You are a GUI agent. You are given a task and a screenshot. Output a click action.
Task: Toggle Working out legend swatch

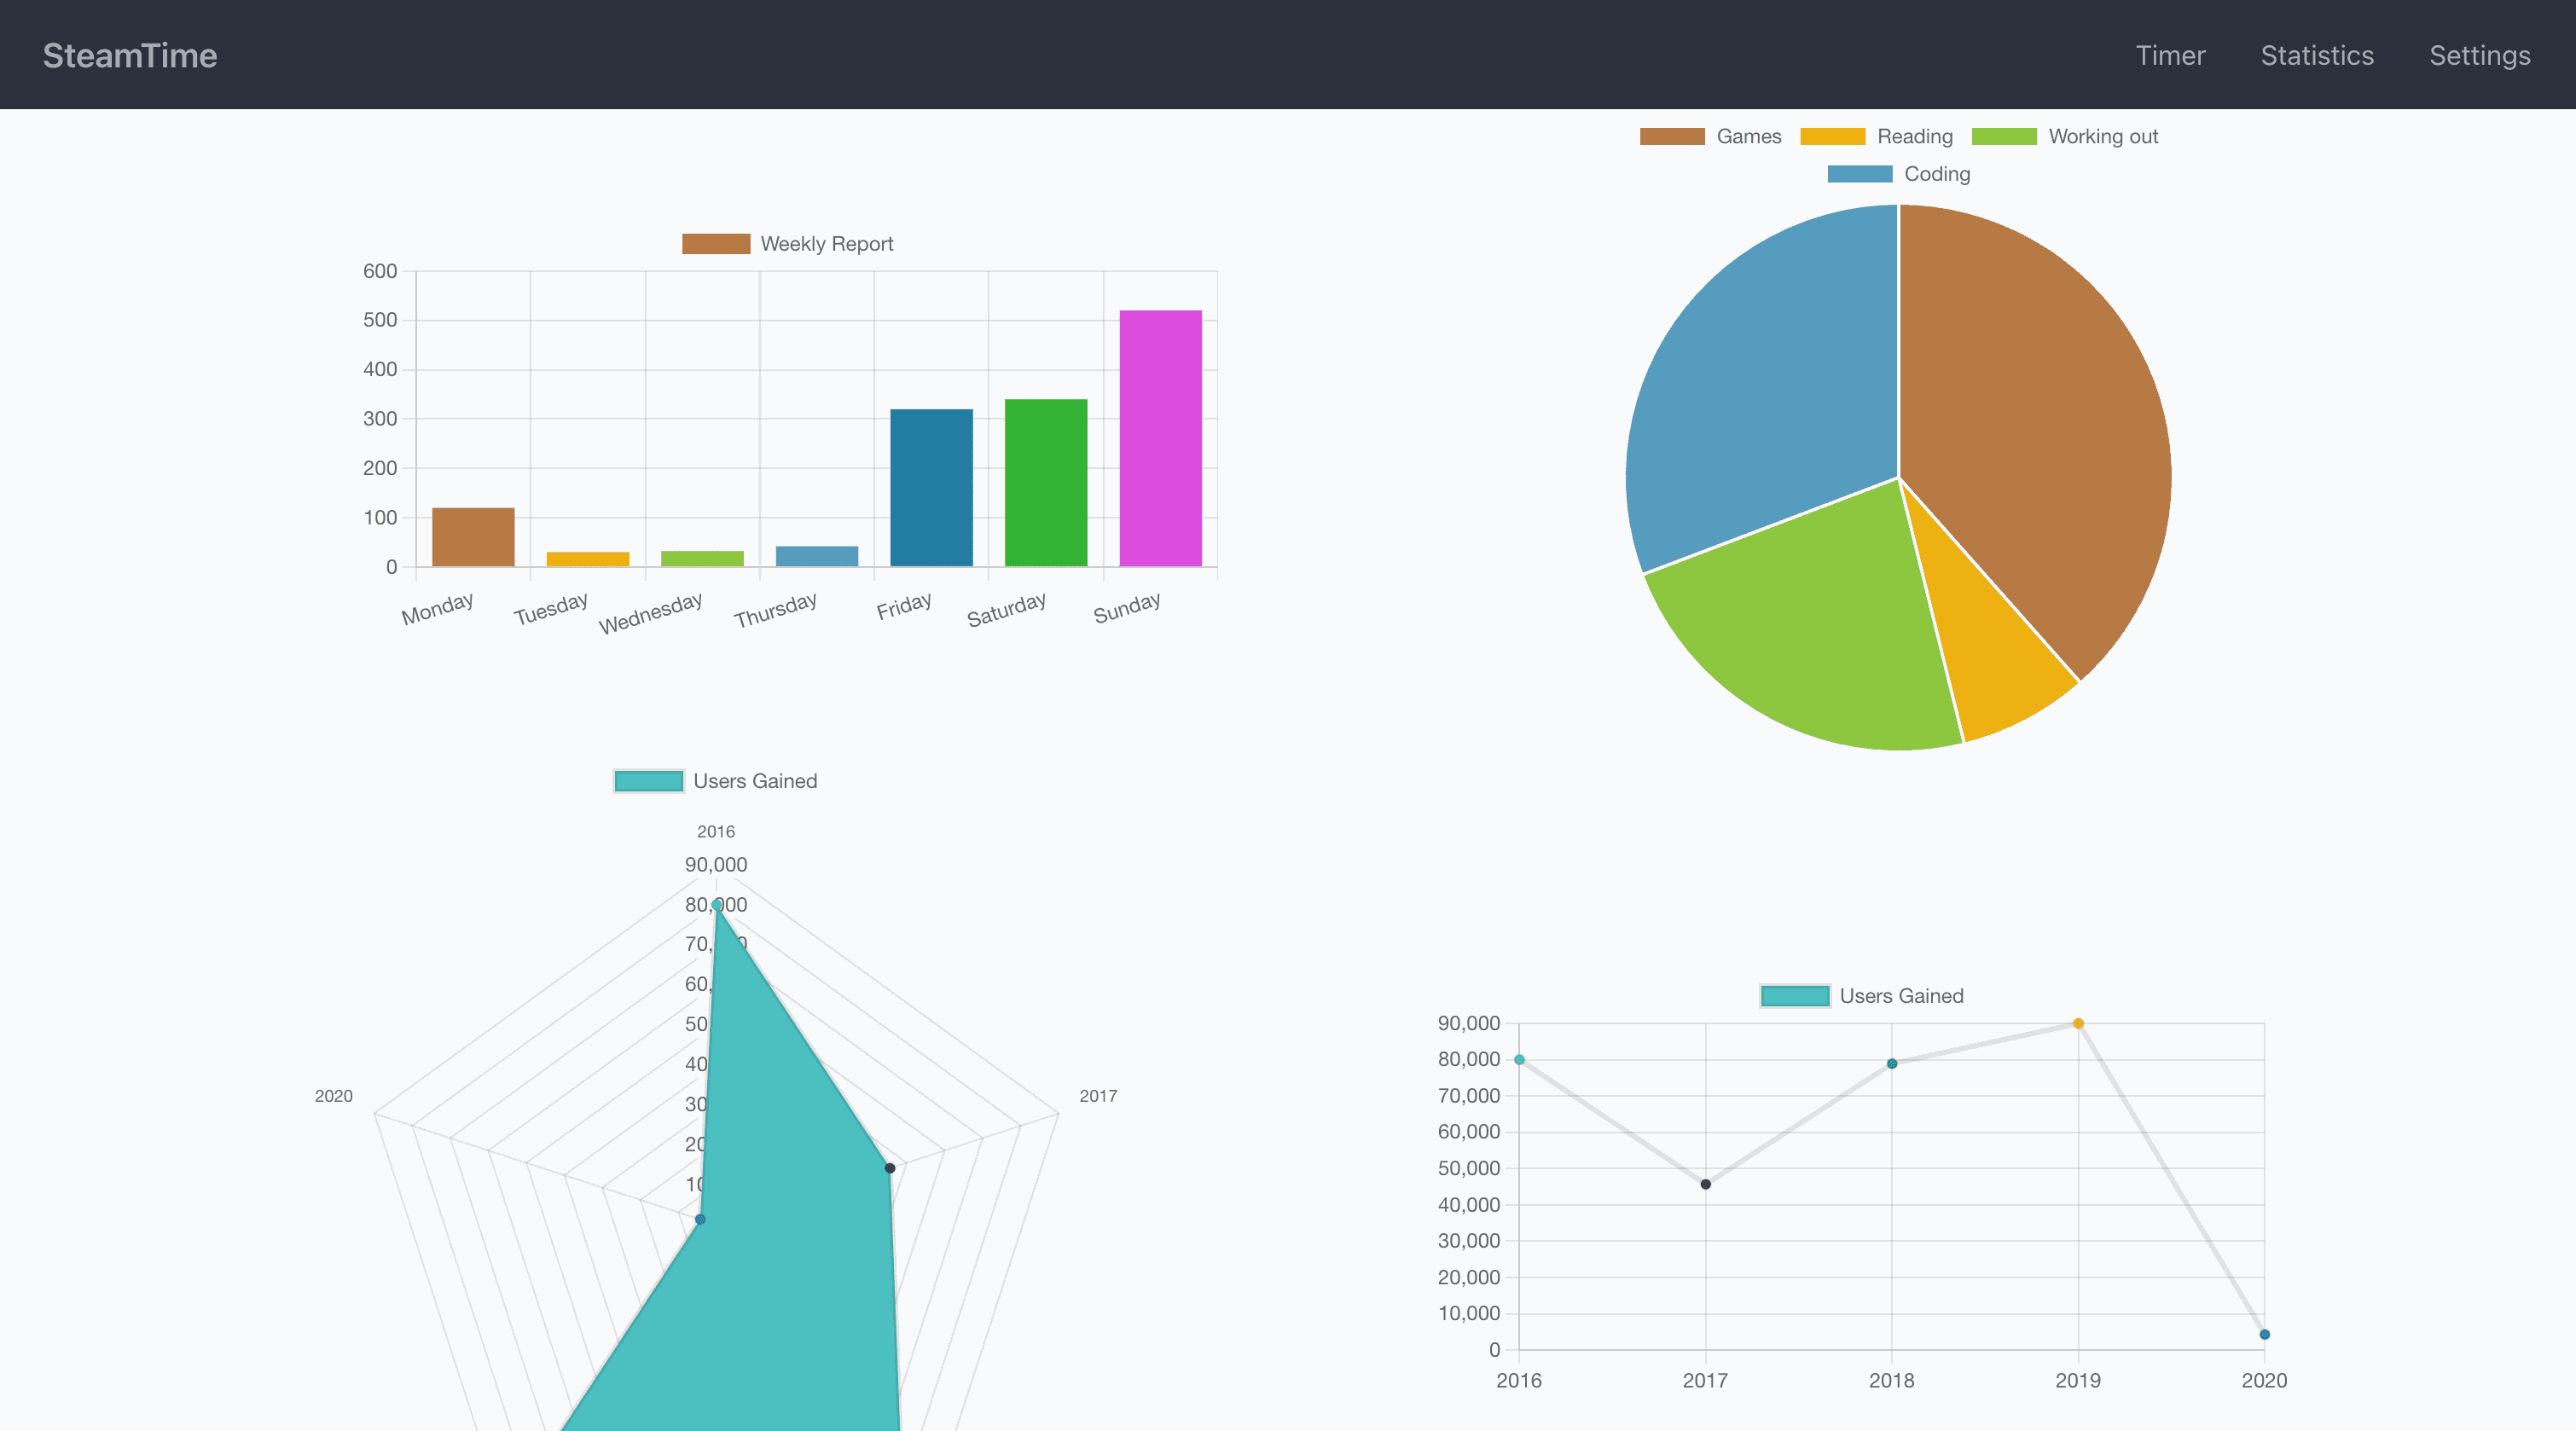pos(2004,136)
